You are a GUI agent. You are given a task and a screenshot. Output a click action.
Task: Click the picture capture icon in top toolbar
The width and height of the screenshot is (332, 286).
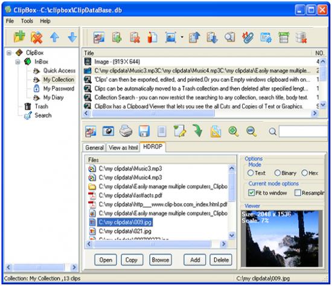tap(171, 37)
